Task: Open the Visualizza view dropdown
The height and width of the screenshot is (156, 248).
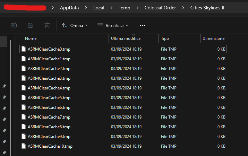Action: click(x=113, y=25)
